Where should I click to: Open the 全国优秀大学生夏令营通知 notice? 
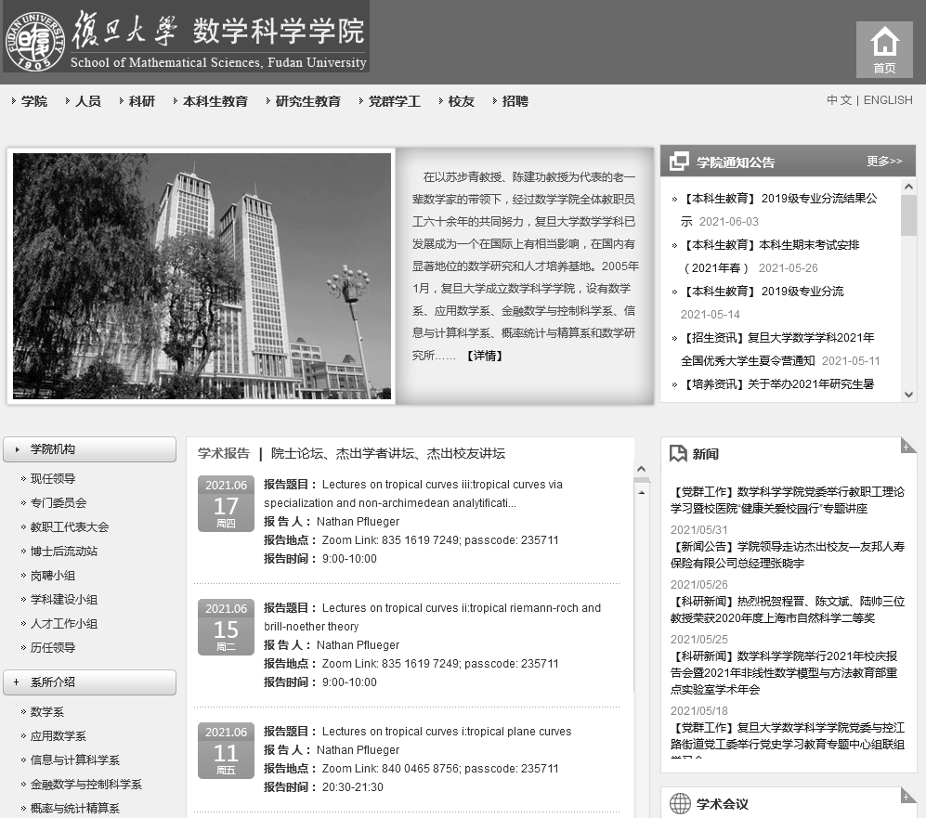[779, 349]
